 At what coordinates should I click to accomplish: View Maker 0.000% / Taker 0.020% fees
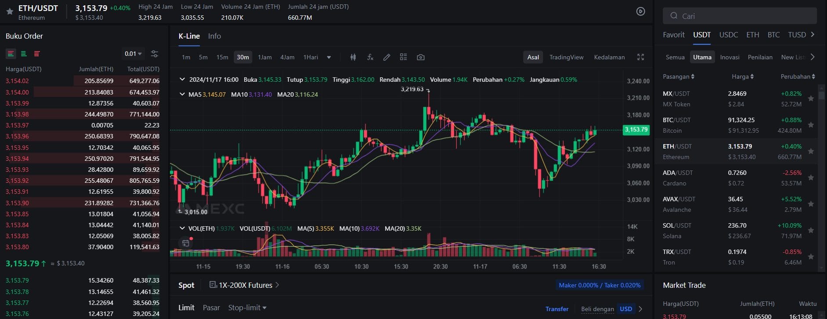[599, 285]
